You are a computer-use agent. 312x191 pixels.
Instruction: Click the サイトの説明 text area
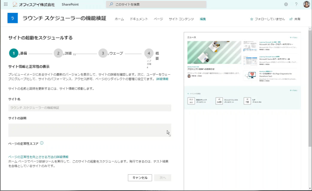[90, 130]
